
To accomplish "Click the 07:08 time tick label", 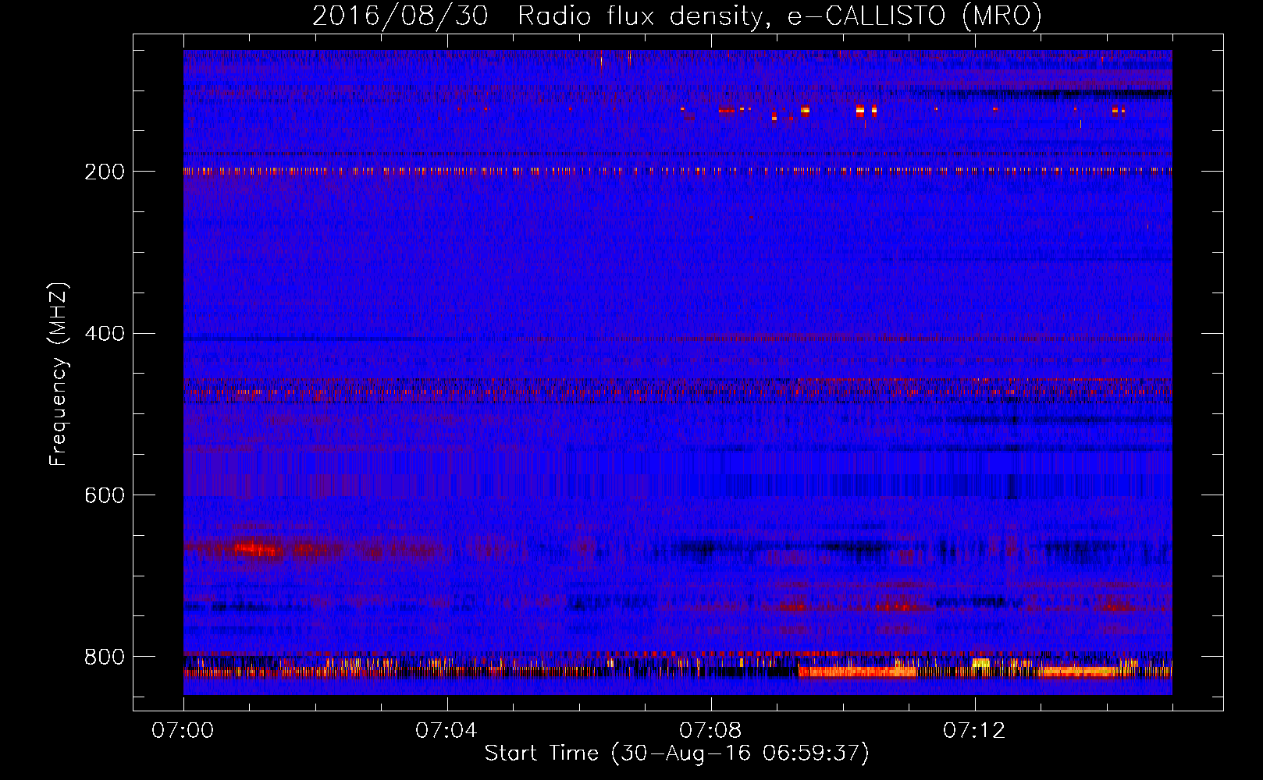I will 710,731.
